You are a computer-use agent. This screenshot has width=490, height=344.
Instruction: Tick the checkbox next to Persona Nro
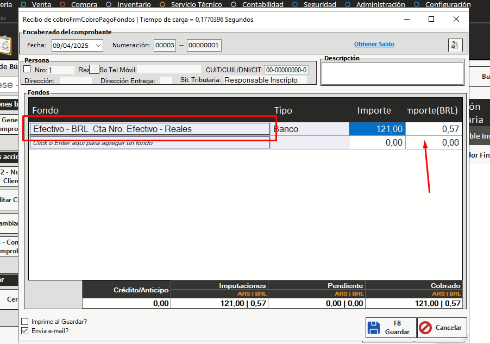pos(27,69)
